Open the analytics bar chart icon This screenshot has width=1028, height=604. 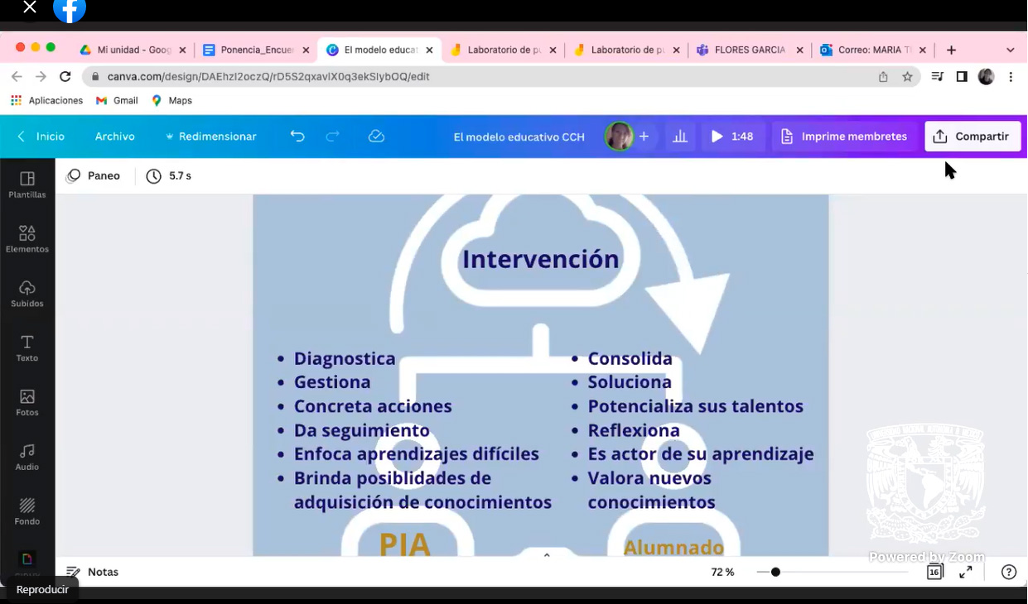tap(680, 137)
